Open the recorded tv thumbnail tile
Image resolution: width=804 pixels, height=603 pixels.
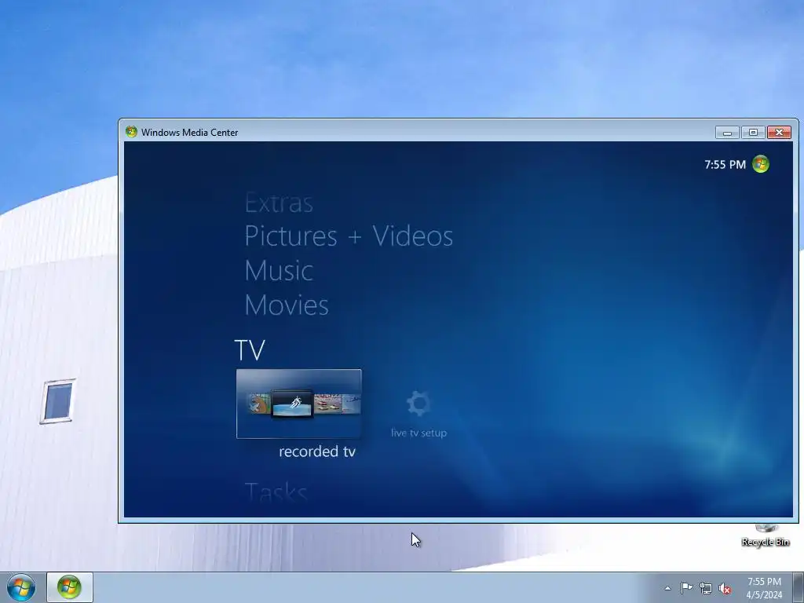coord(299,404)
